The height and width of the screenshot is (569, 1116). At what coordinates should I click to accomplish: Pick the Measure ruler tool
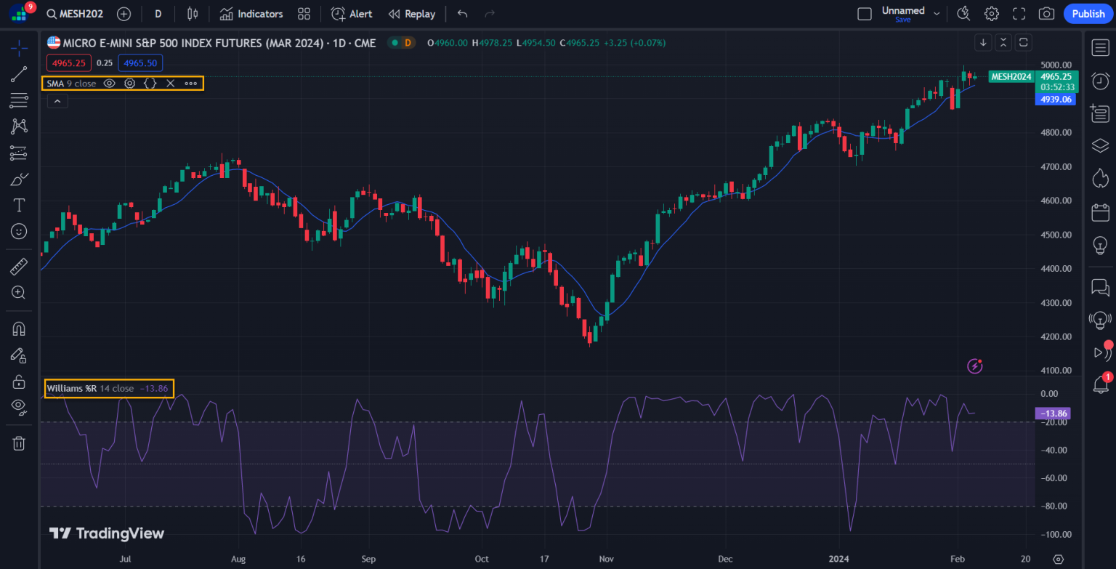click(19, 267)
